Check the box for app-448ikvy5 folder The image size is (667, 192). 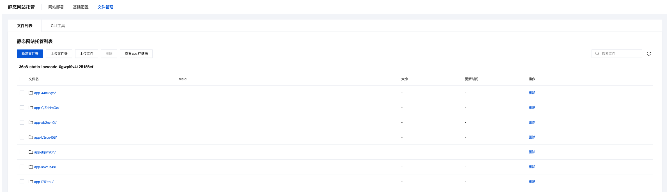(22, 93)
